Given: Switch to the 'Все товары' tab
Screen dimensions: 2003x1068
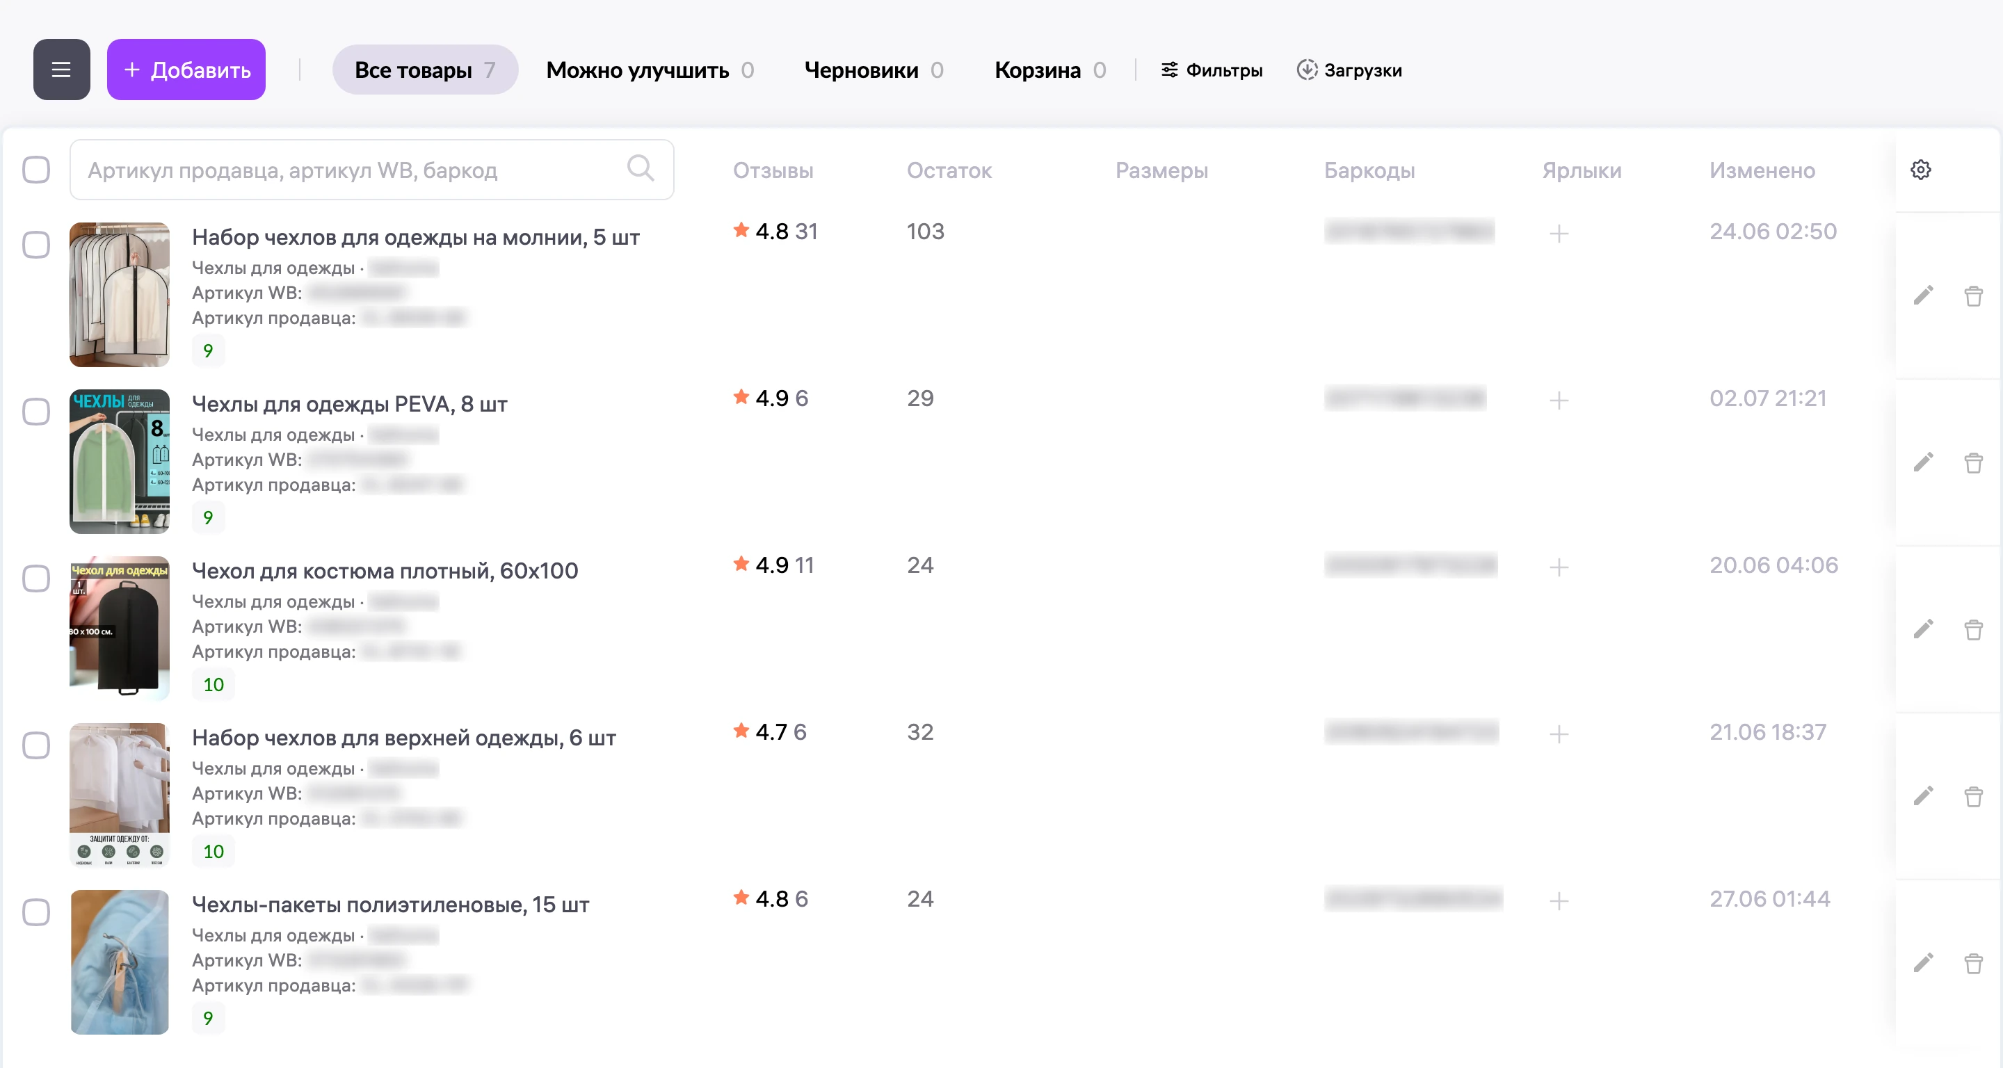Looking at the screenshot, I should click(424, 70).
